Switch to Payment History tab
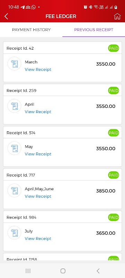Image resolution: width=125 pixels, height=278 pixels. (x=31, y=30)
